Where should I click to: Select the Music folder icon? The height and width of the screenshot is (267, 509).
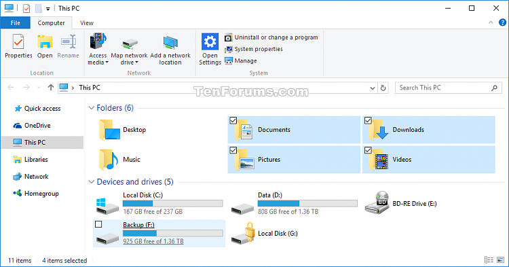click(x=109, y=160)
